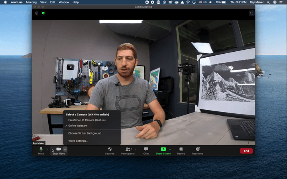Show meeting information icon
This screenshot has width=287, height=179.
(x=37, y=13)
